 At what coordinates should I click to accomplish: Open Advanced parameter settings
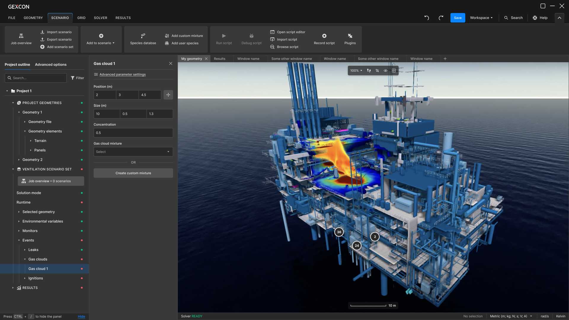[122, 74]
